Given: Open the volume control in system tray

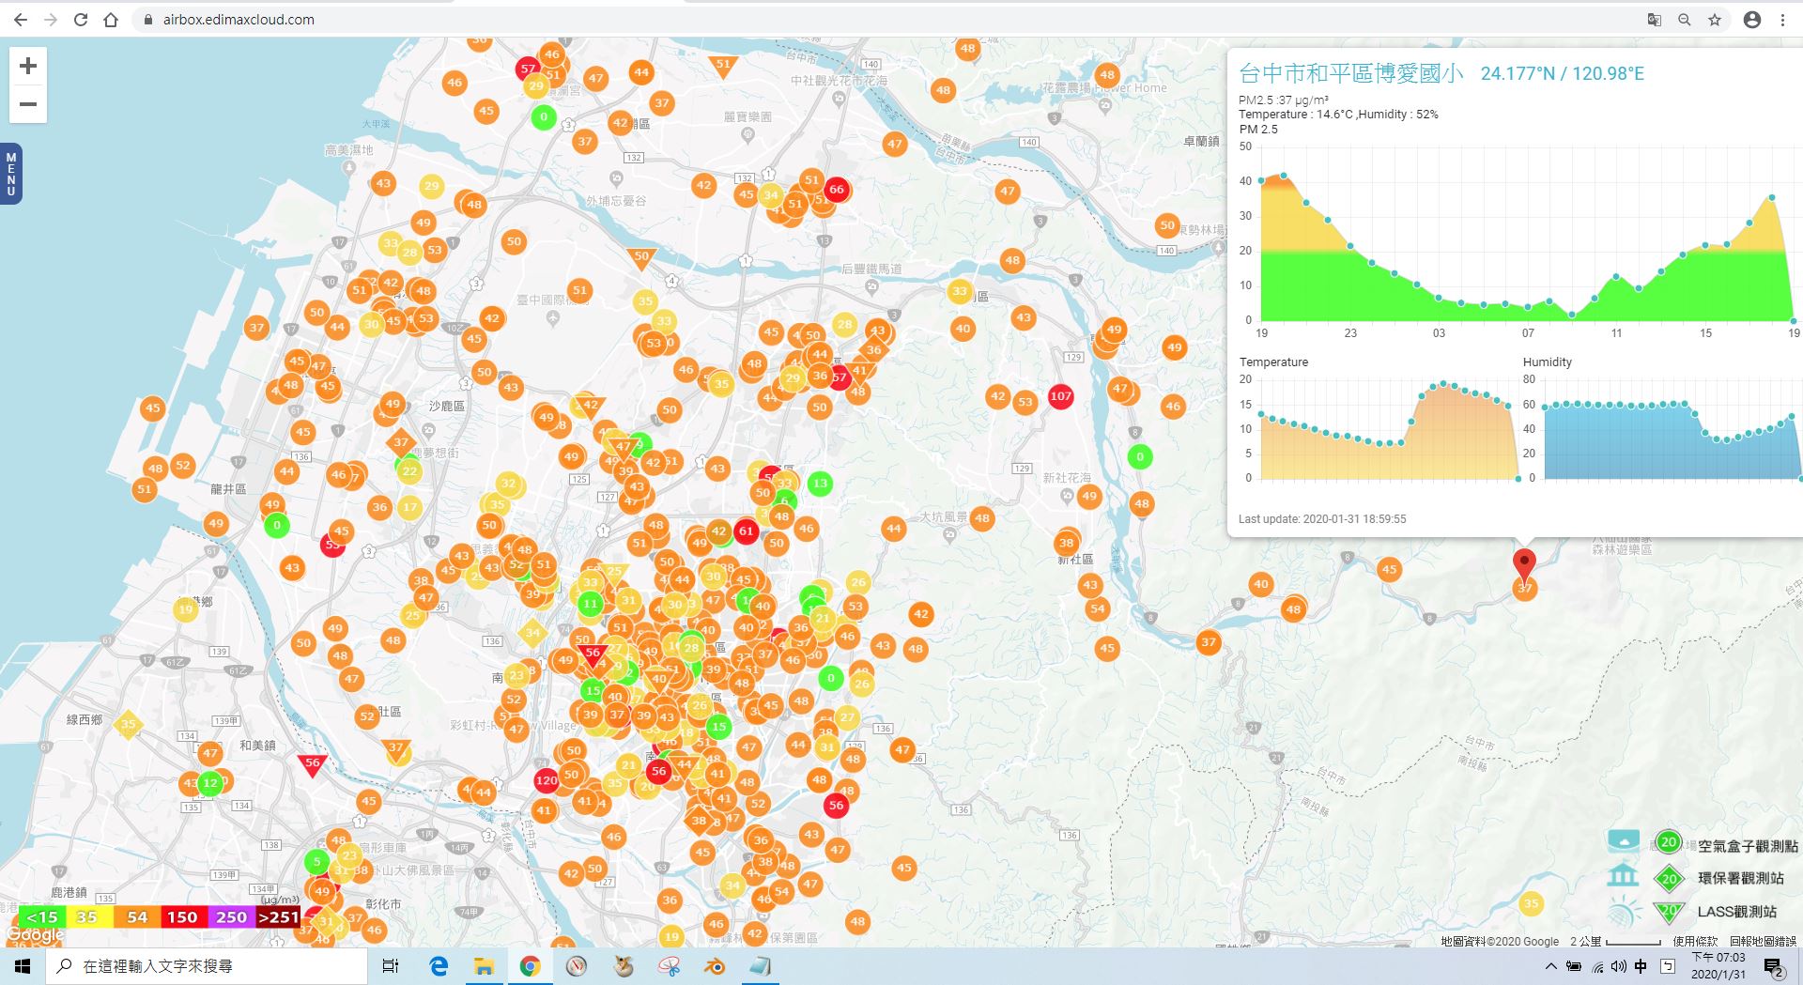Looking at the screenshot, I should (x=1619, y=966).
